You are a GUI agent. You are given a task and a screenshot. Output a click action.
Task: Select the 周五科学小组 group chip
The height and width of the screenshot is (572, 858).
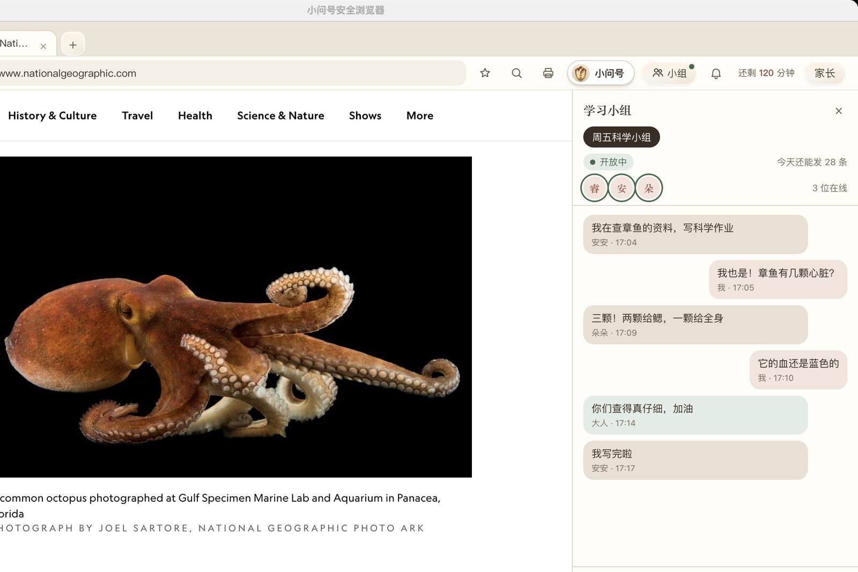coord(622,137)
